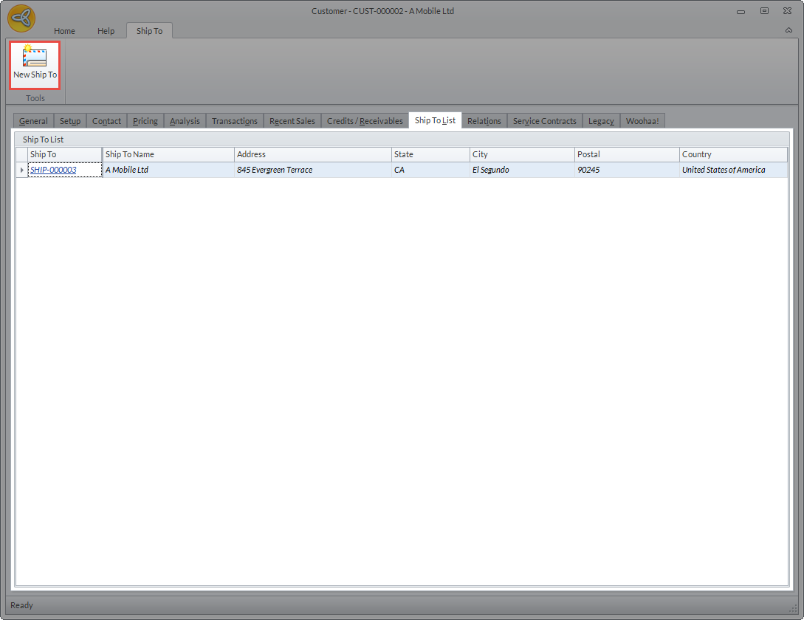Sort by the Ship To Name column header
804x620 pixels.
coord(168,154)
